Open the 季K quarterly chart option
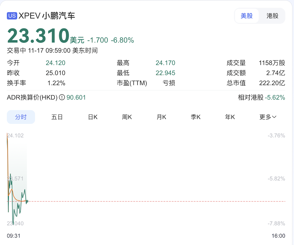Viewport: 294px width, 245px height. [196, 117]
